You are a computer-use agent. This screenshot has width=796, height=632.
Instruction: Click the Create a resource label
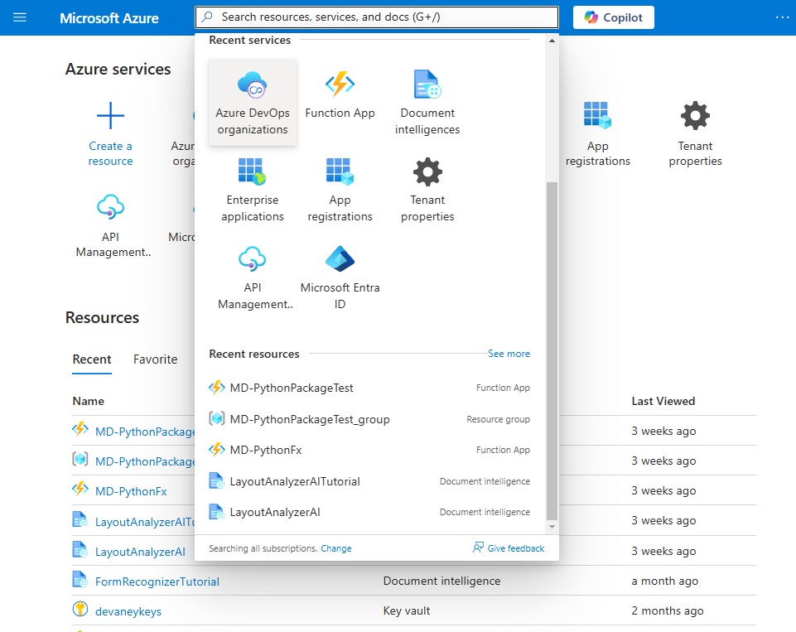point(110,153)
